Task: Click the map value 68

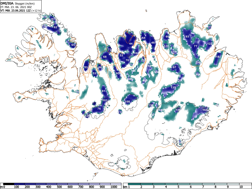Action: click(x=105, y=57)
